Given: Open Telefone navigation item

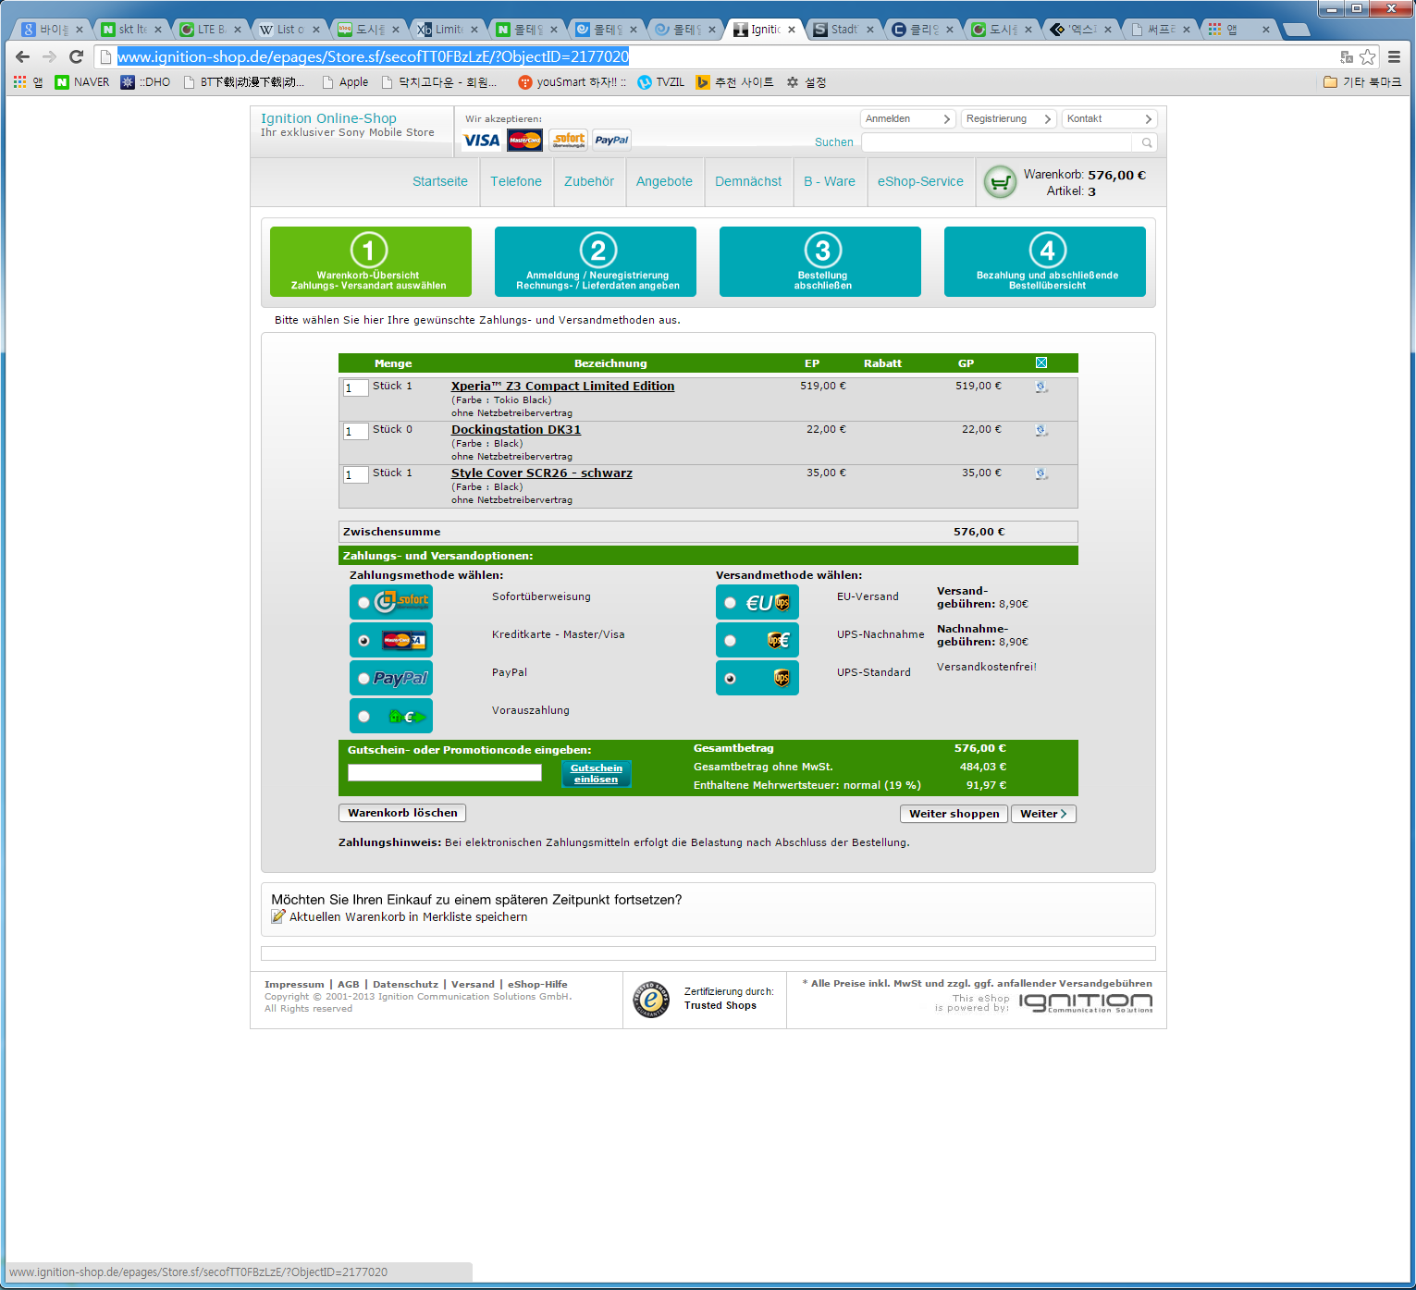Looking at the screenshot, I should (516, 182).
